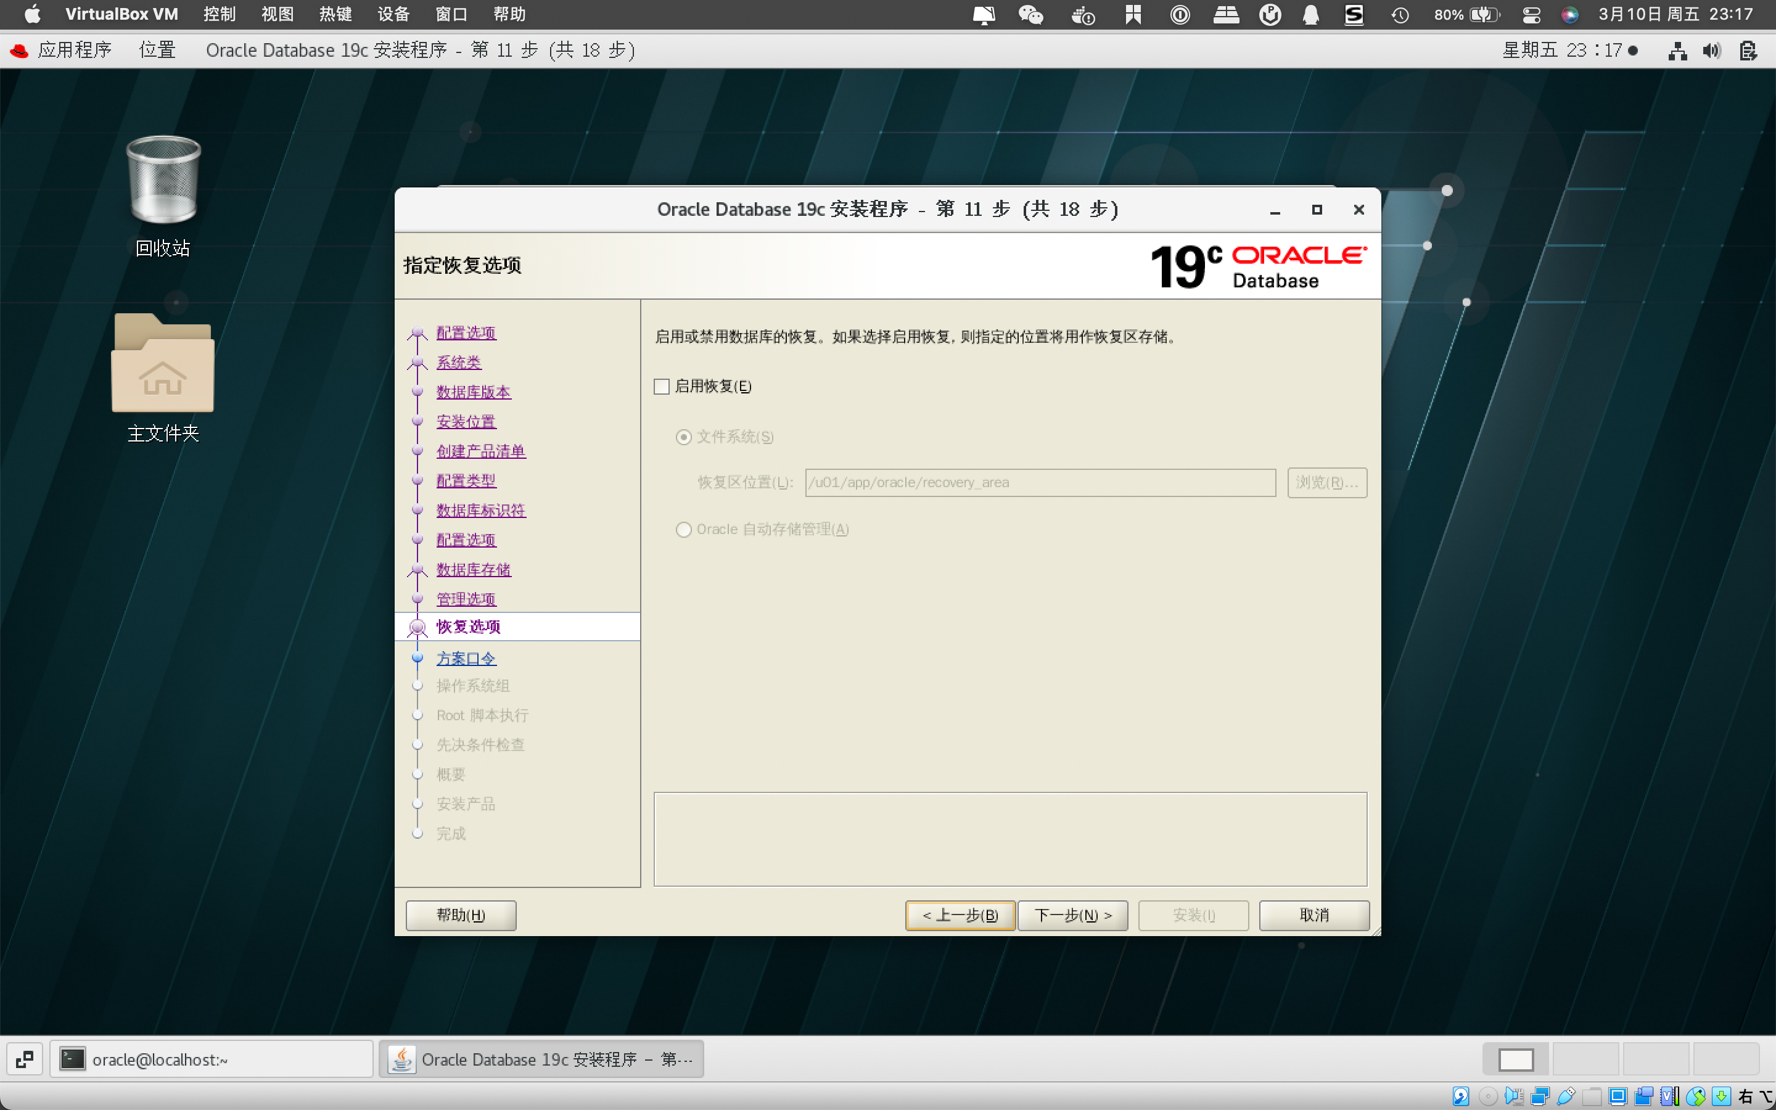
Task: Click the Java icon of installer taskbar entry
Action: (401, 1059)
